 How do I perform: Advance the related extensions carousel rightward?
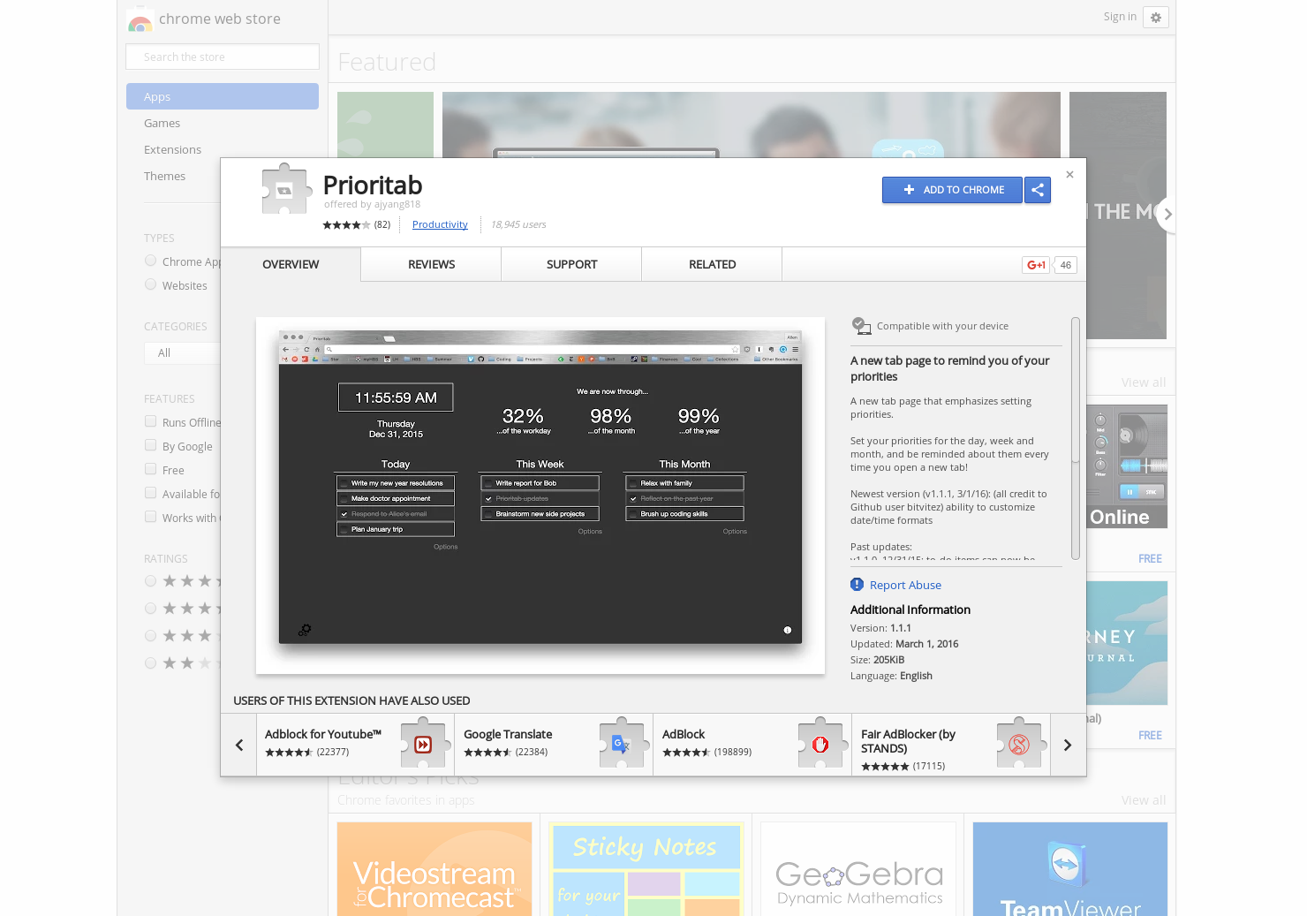tap(1067, 744)
